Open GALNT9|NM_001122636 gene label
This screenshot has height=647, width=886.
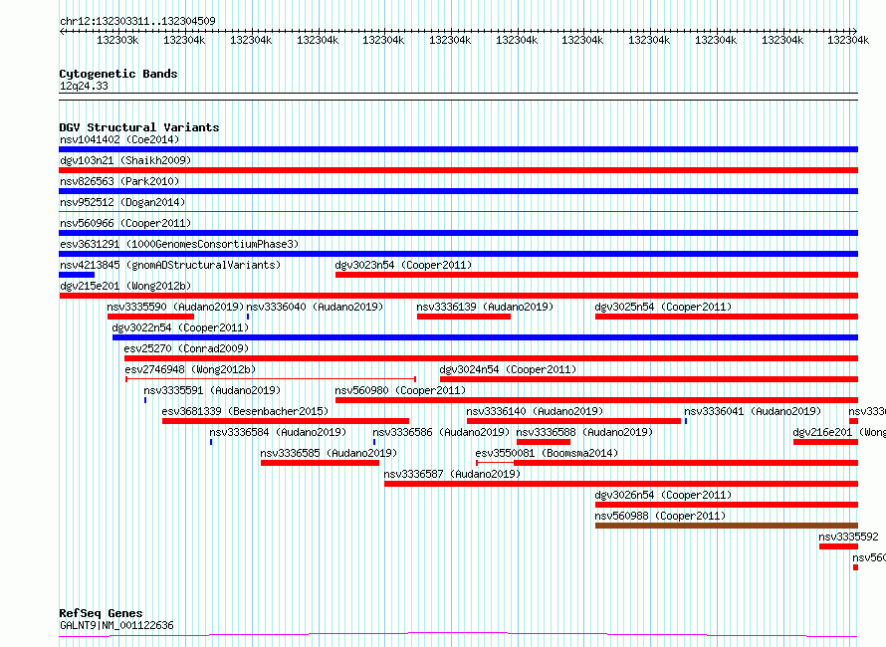pos(116,625)
